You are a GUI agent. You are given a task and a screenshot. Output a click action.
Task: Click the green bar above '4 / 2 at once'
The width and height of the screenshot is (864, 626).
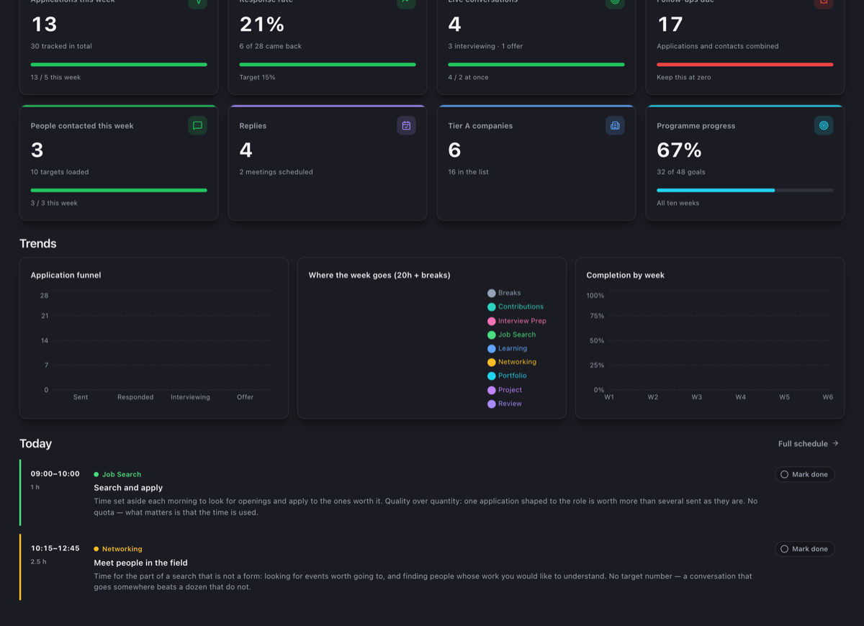tap(536, 64)
